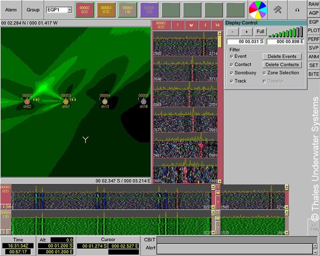Select sonobuoy ch02 marker on map
The width and height of the screenshot is (320, 256).
[x=27, y=102]
